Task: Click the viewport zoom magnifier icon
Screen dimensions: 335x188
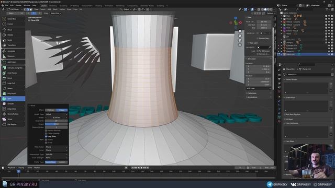Action: pos(240,31)
